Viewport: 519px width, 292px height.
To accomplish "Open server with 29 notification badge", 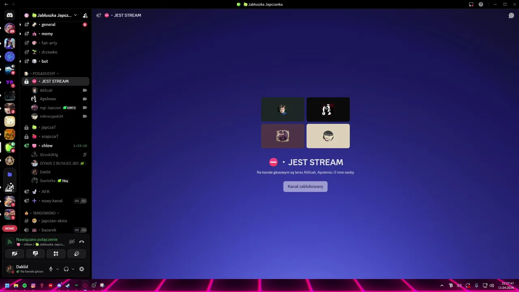I will click(10, 28).
